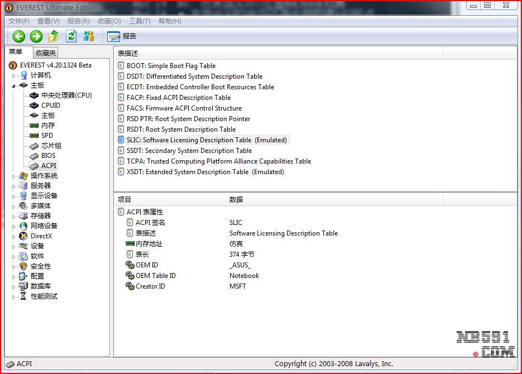This screenshot has width=522, height=374.
Task: Expand the 计算机 tree node
Action: 15,75
